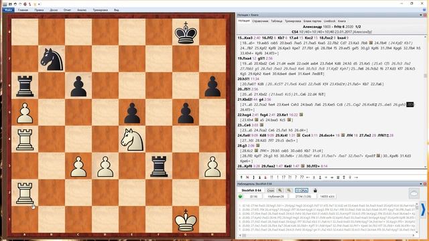Click the 11 CPUs button
Viewport: 429px width, 241px height.
(x=302, y=190)
